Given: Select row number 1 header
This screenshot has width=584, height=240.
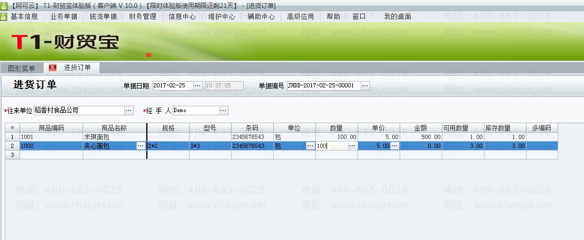Looking at the screenshot, I should click(x=12, y=137).
